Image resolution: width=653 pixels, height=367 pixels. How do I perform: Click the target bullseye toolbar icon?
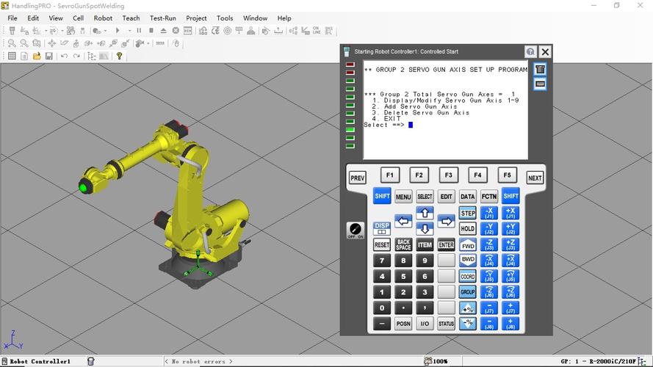pos(228,31)
